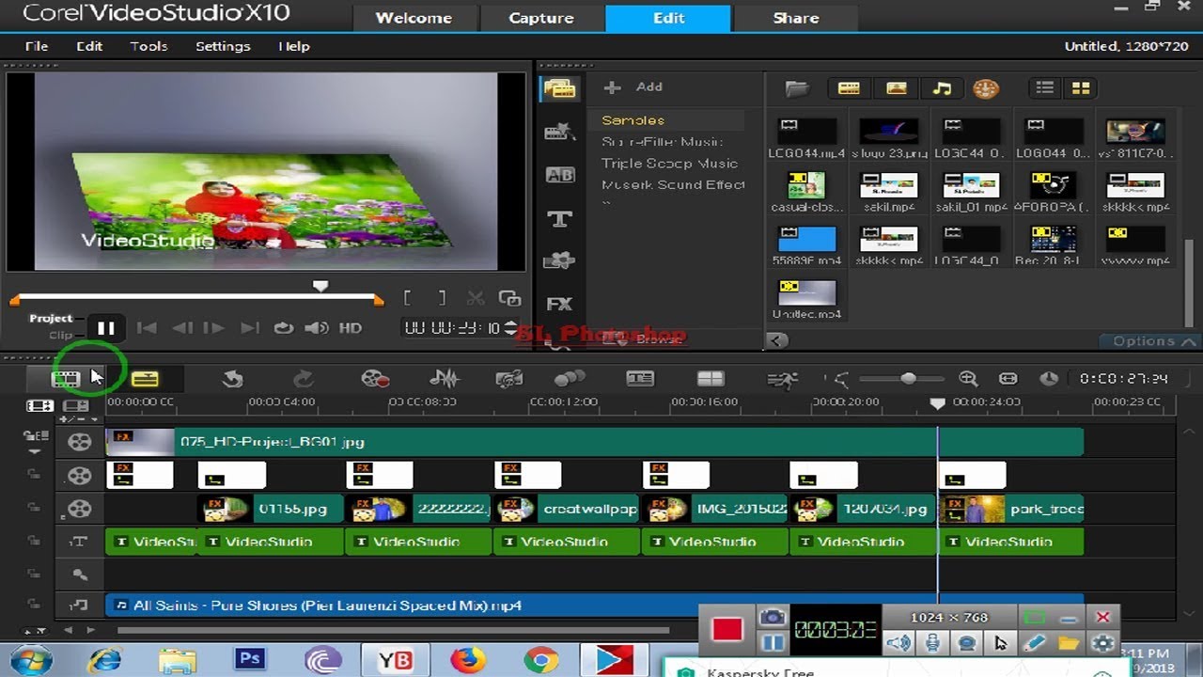Open the Track Motion tool
The height and width of the screenshot is (677, 1203).
(x=570, y=379)
